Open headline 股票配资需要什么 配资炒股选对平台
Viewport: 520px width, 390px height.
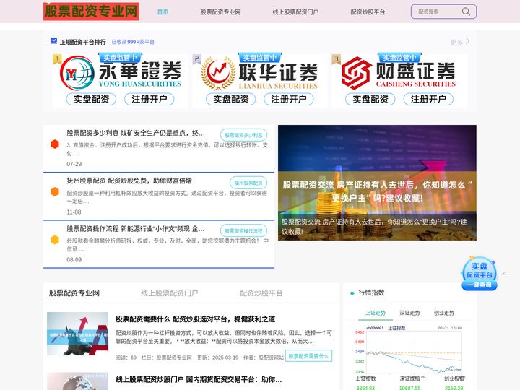click(x=195, y=319)
